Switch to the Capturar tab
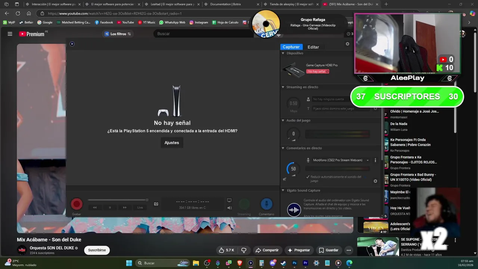 click(x=291, y=47)
